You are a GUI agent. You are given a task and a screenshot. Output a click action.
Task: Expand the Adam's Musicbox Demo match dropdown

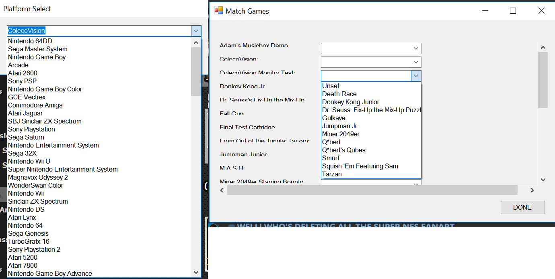[416, 49]
